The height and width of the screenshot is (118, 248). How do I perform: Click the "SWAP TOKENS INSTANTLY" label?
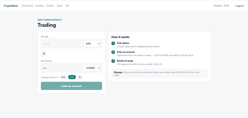tap(50, 20)
